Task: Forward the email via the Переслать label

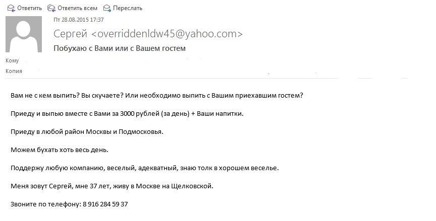Action: point(128,9)
